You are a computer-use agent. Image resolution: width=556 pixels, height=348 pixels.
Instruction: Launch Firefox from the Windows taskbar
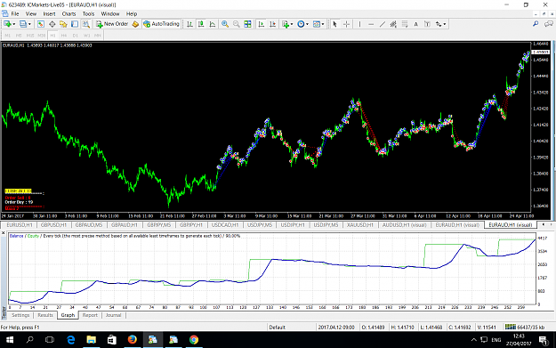pos(133,340)
